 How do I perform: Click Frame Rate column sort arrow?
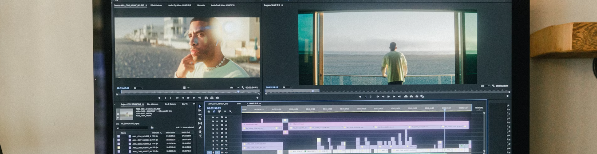point(161,133)
